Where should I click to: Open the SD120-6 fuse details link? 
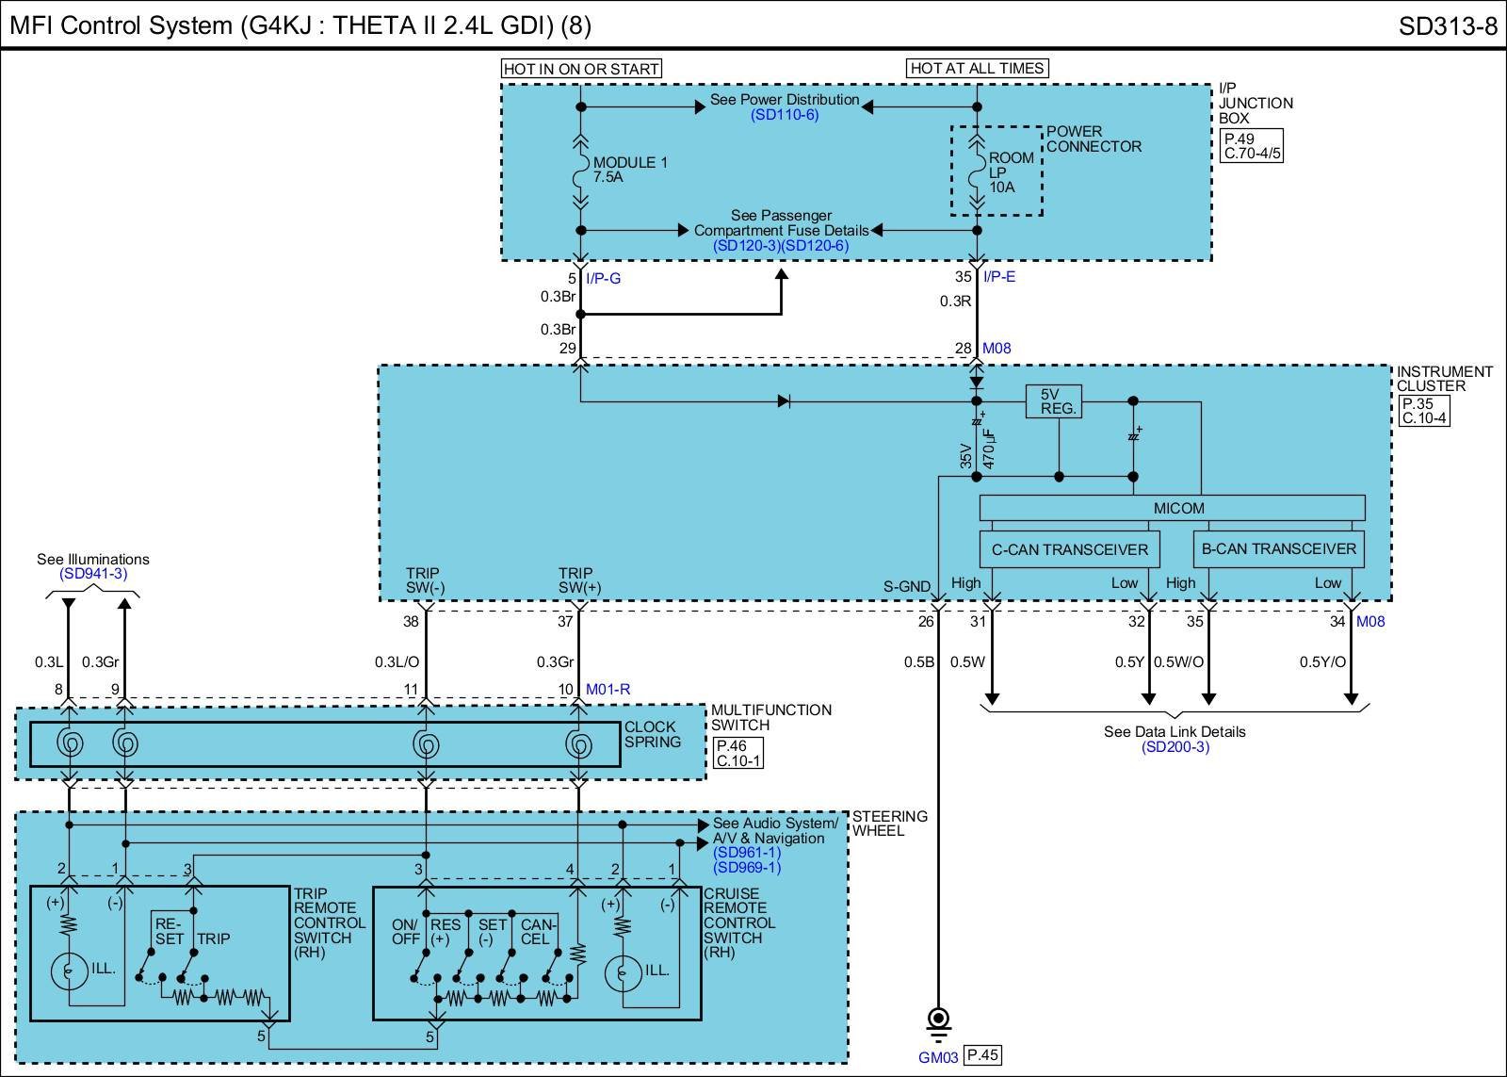coord(816,245)
